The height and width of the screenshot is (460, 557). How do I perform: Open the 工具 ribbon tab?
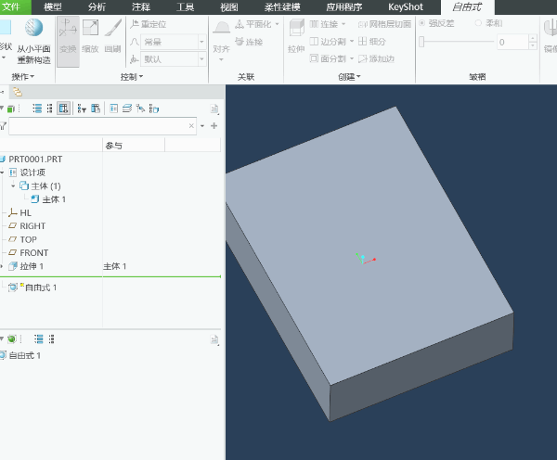(x=185, y=7)
